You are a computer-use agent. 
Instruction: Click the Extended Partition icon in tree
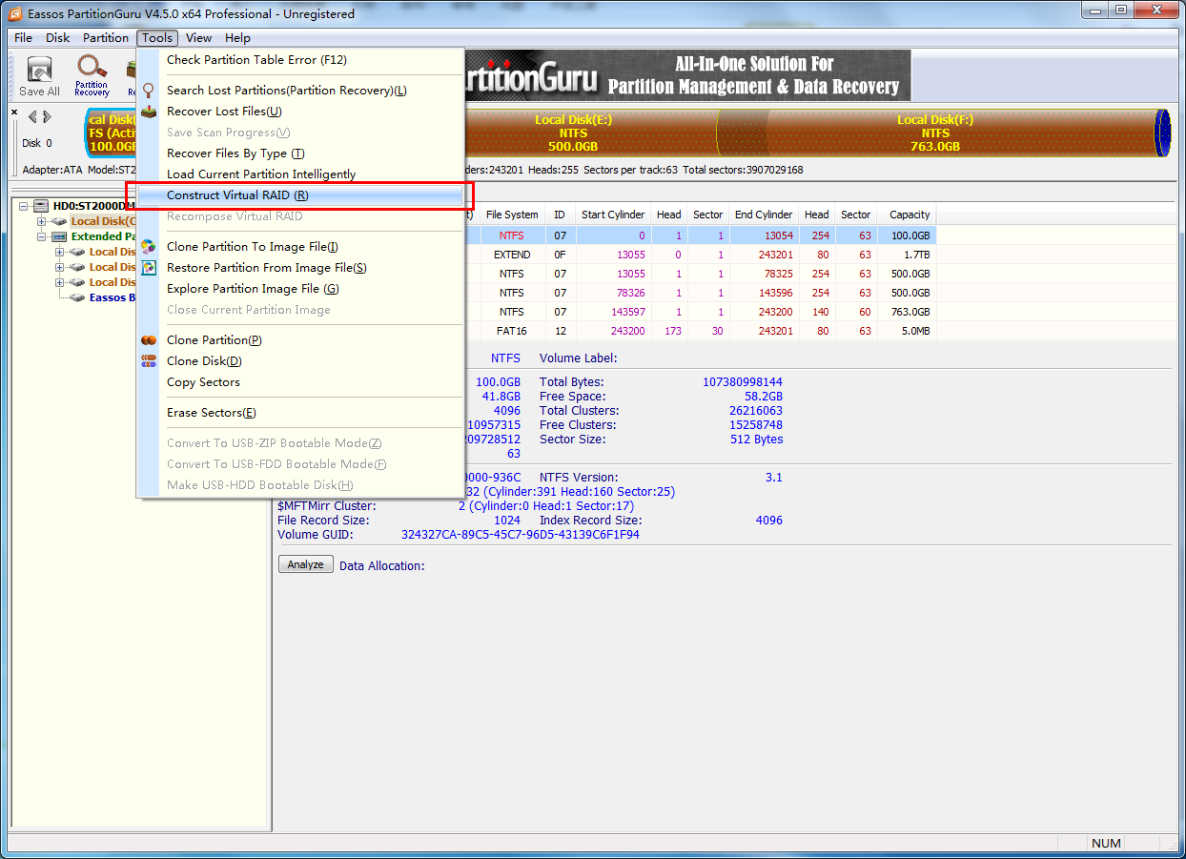(58, 236)
